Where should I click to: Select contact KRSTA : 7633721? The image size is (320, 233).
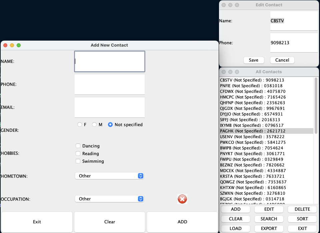click(x=267, y=176)
